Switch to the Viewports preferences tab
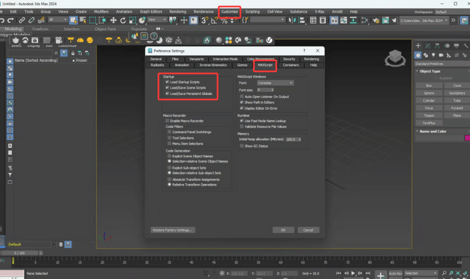The image size is (470, 279). tap(197, 59)
